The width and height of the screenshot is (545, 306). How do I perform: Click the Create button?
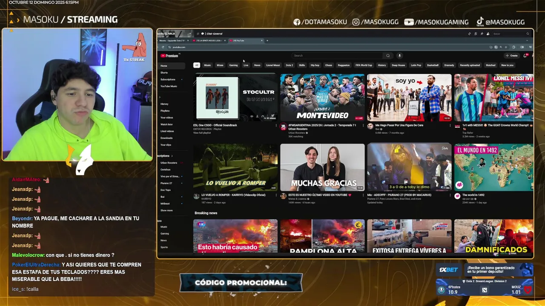click(512, 56)
